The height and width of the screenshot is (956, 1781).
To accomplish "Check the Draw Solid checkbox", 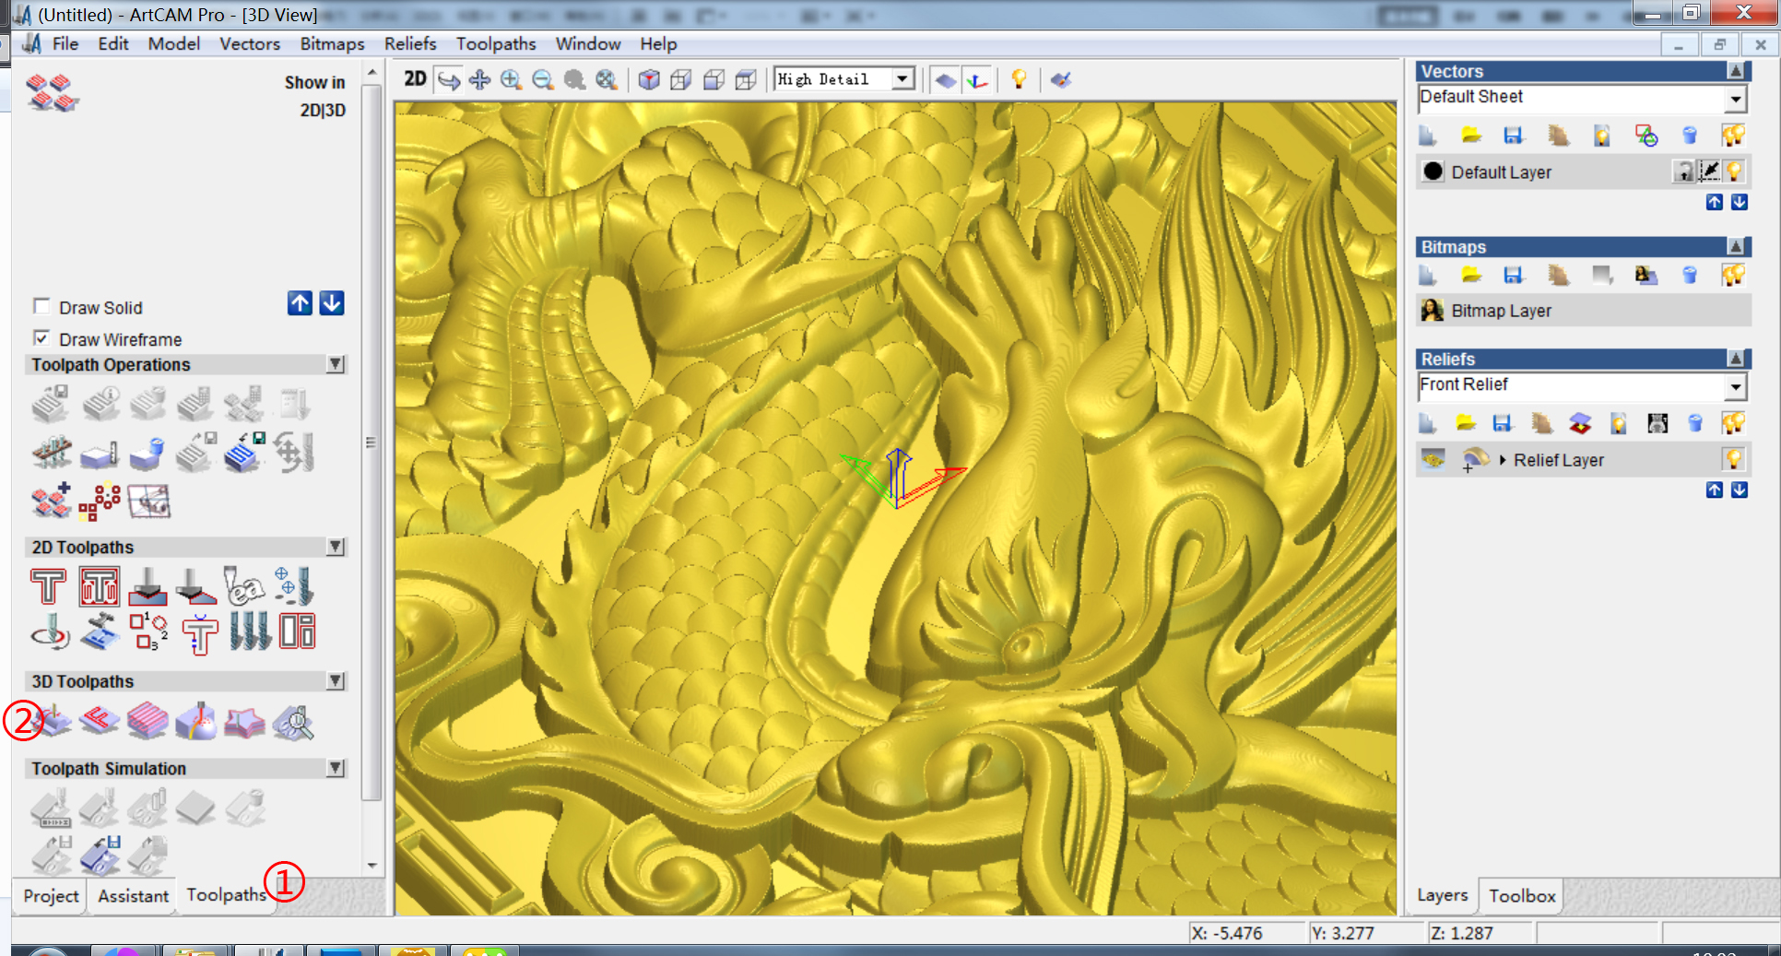I will [41, 306].
